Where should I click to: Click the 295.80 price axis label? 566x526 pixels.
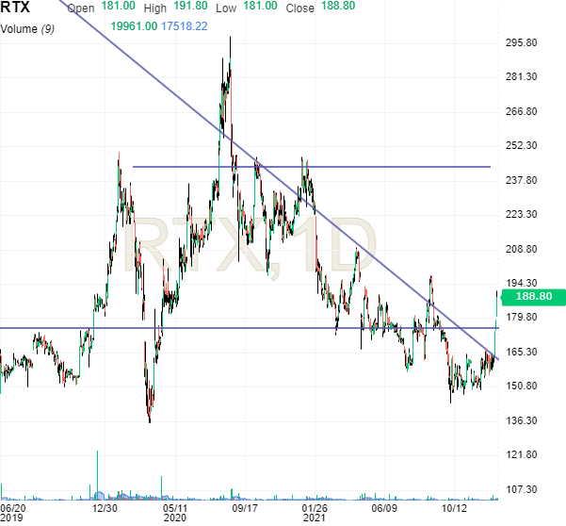pyautogui.click(x=521, y=42)
